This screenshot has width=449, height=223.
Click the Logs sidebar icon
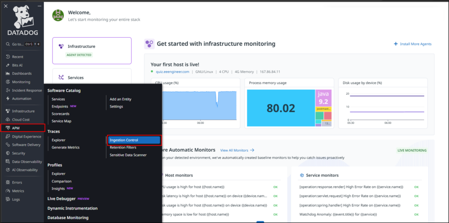[8, 199]
